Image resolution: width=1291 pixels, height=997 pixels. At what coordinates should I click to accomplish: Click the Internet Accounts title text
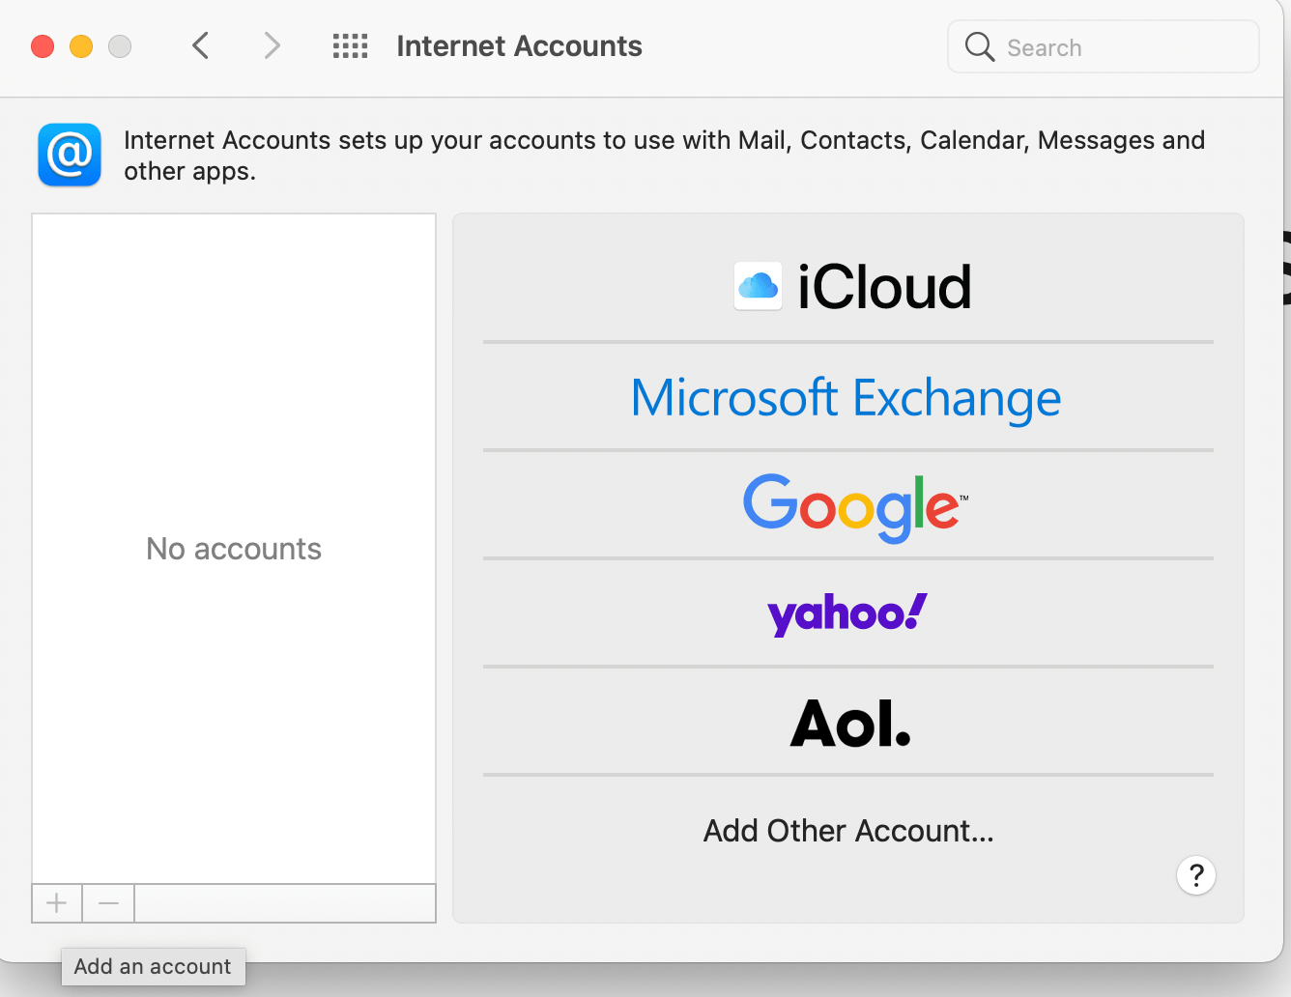click(x=519, y=45)
